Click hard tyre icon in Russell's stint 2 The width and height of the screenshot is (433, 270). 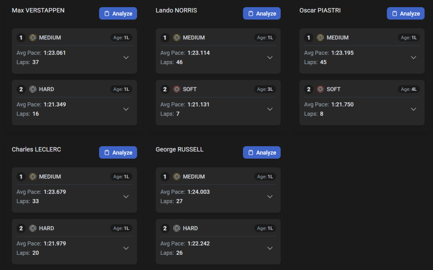click(177, 228)
